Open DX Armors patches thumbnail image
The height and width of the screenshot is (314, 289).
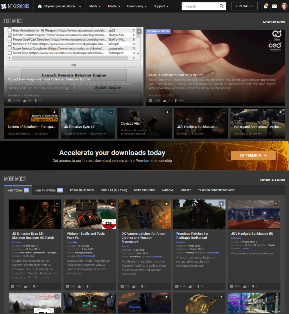click(144, 214)
